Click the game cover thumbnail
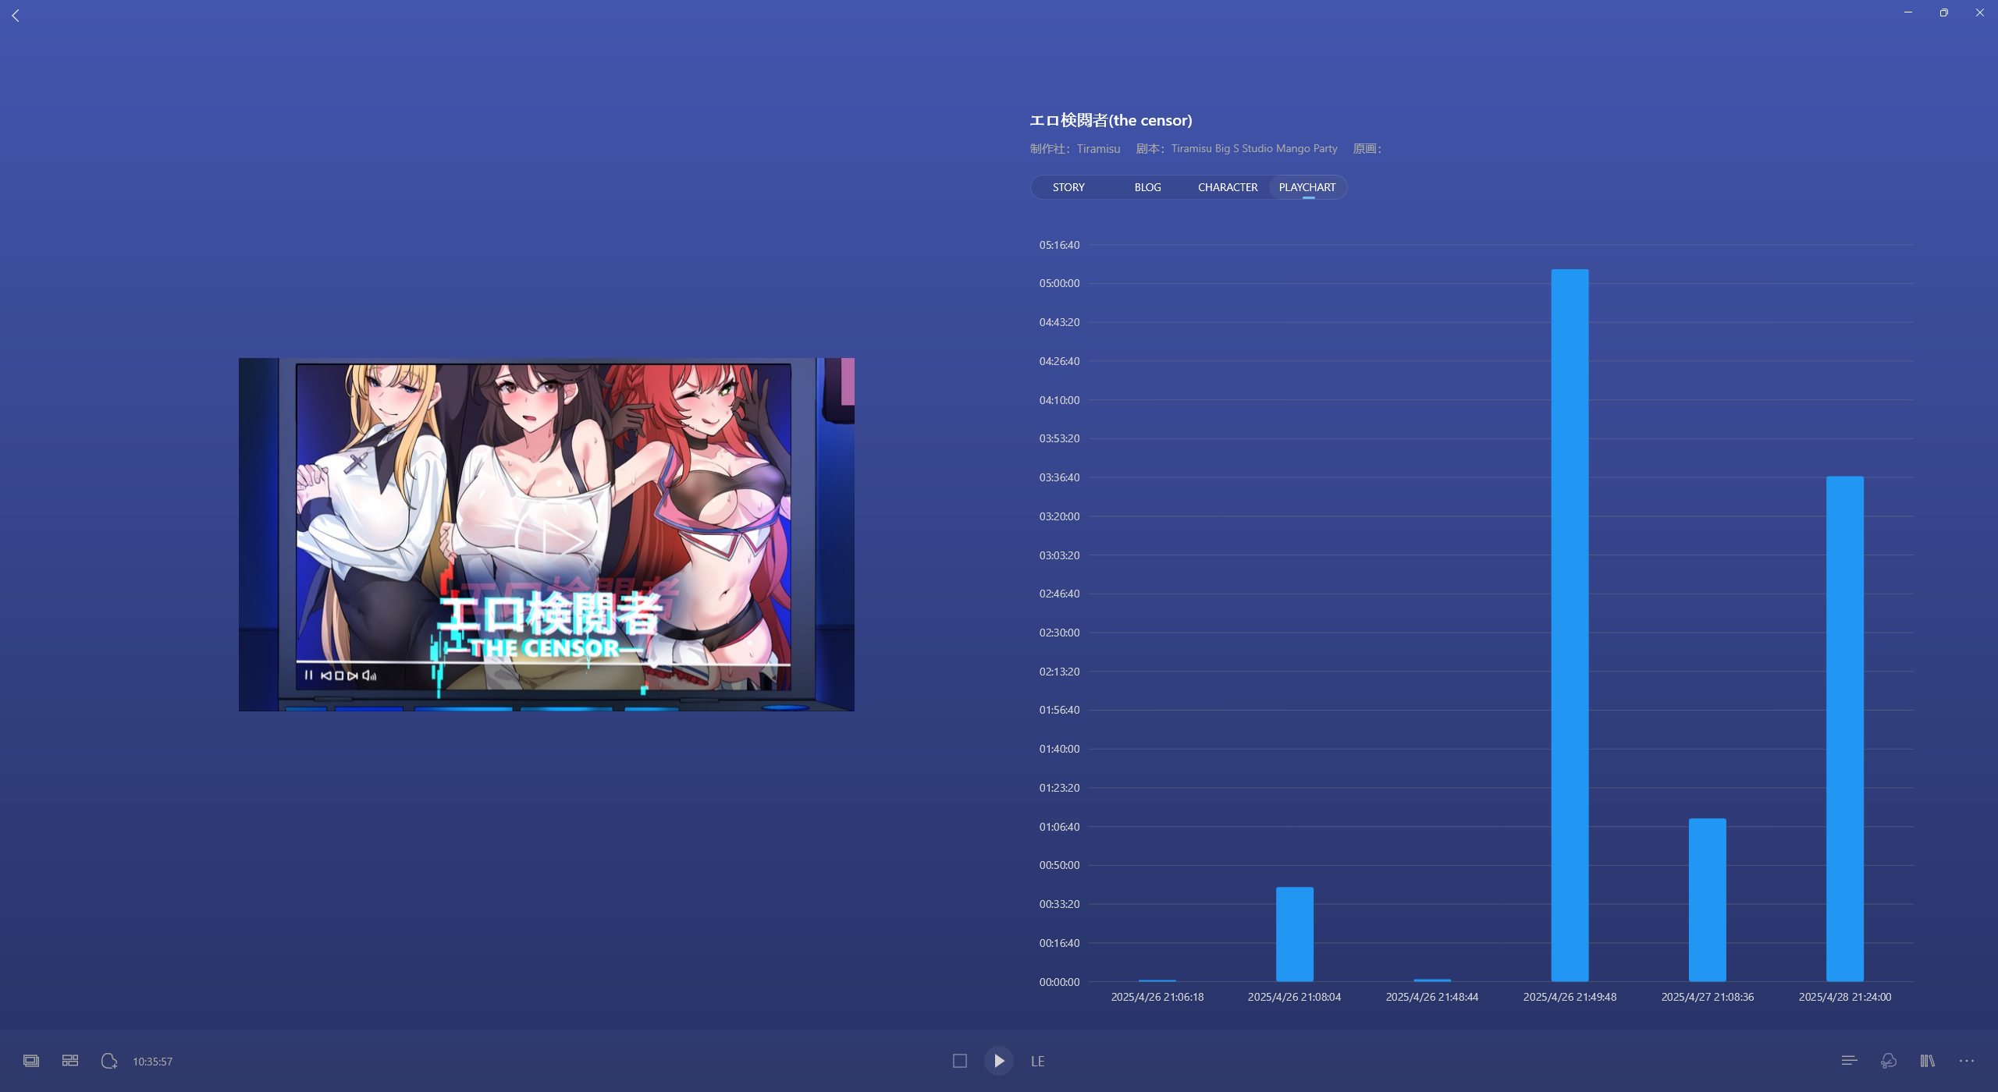The image size is (1998, 1092). pyautogui.click(x=546, y=534)
